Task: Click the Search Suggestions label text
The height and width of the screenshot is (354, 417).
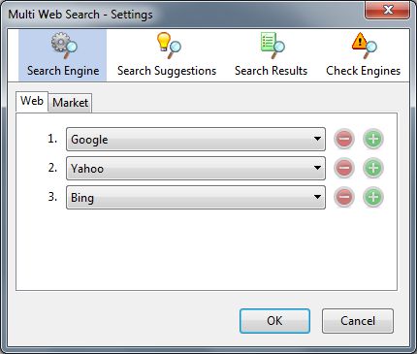Action: tap(167, 71)
